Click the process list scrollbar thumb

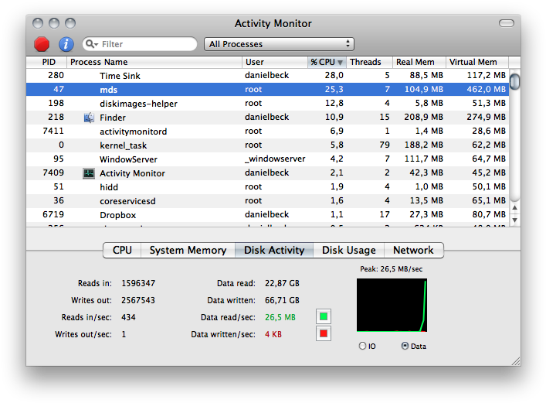pyautogui.click(x=514, y=81)
